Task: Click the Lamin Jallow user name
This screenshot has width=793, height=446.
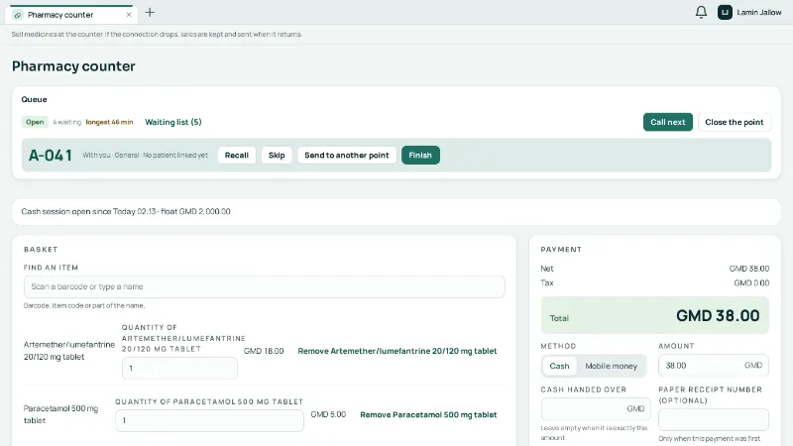Action: [x=758, y=12]
